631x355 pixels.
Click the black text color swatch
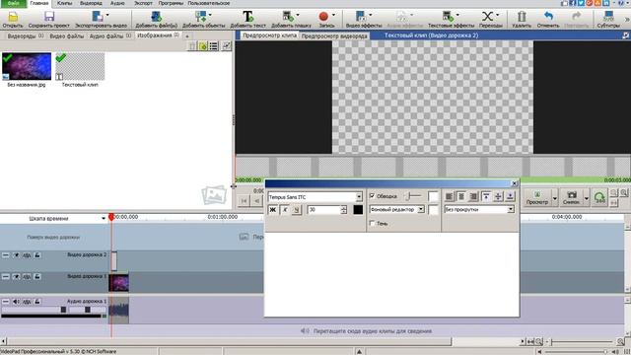point(358,210)
